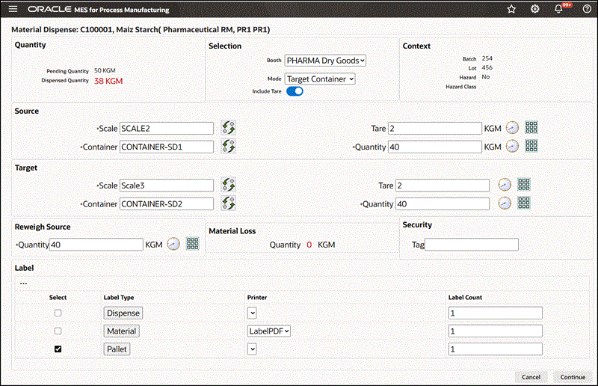Viewport: 598px width, 386px height.
Task: Open keypad for Source Quantity
Action: point(531,145)
